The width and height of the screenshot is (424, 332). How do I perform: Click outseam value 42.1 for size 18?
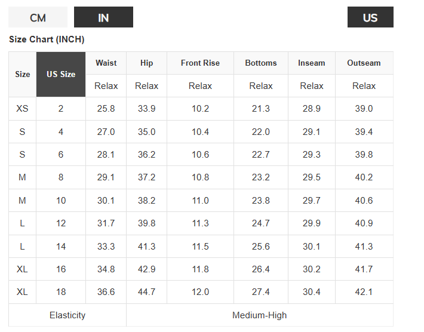tap(364, 292)
